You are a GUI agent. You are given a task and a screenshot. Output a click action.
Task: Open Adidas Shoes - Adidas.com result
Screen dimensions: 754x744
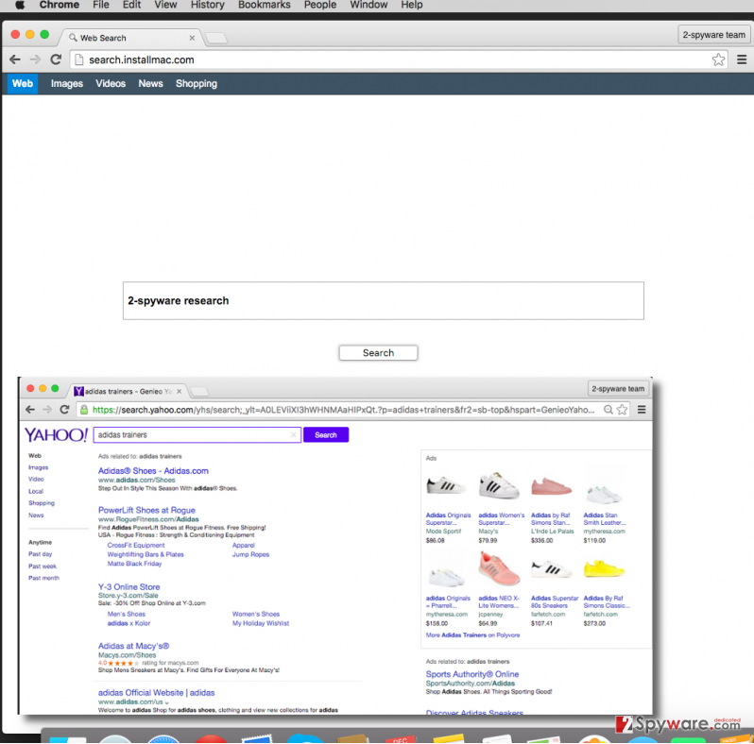pos(153,471)
